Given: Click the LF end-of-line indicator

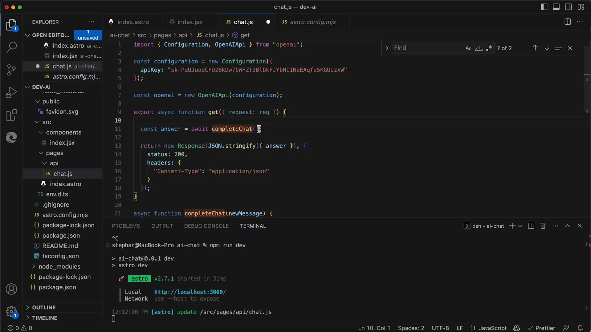Looking at the screenshot, I should 459,328.
